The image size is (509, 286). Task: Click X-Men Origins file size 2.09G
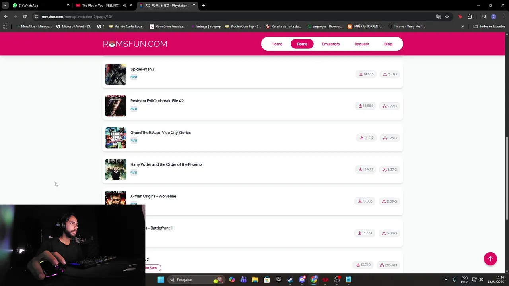pyautogui.click(x=390, y=201)
